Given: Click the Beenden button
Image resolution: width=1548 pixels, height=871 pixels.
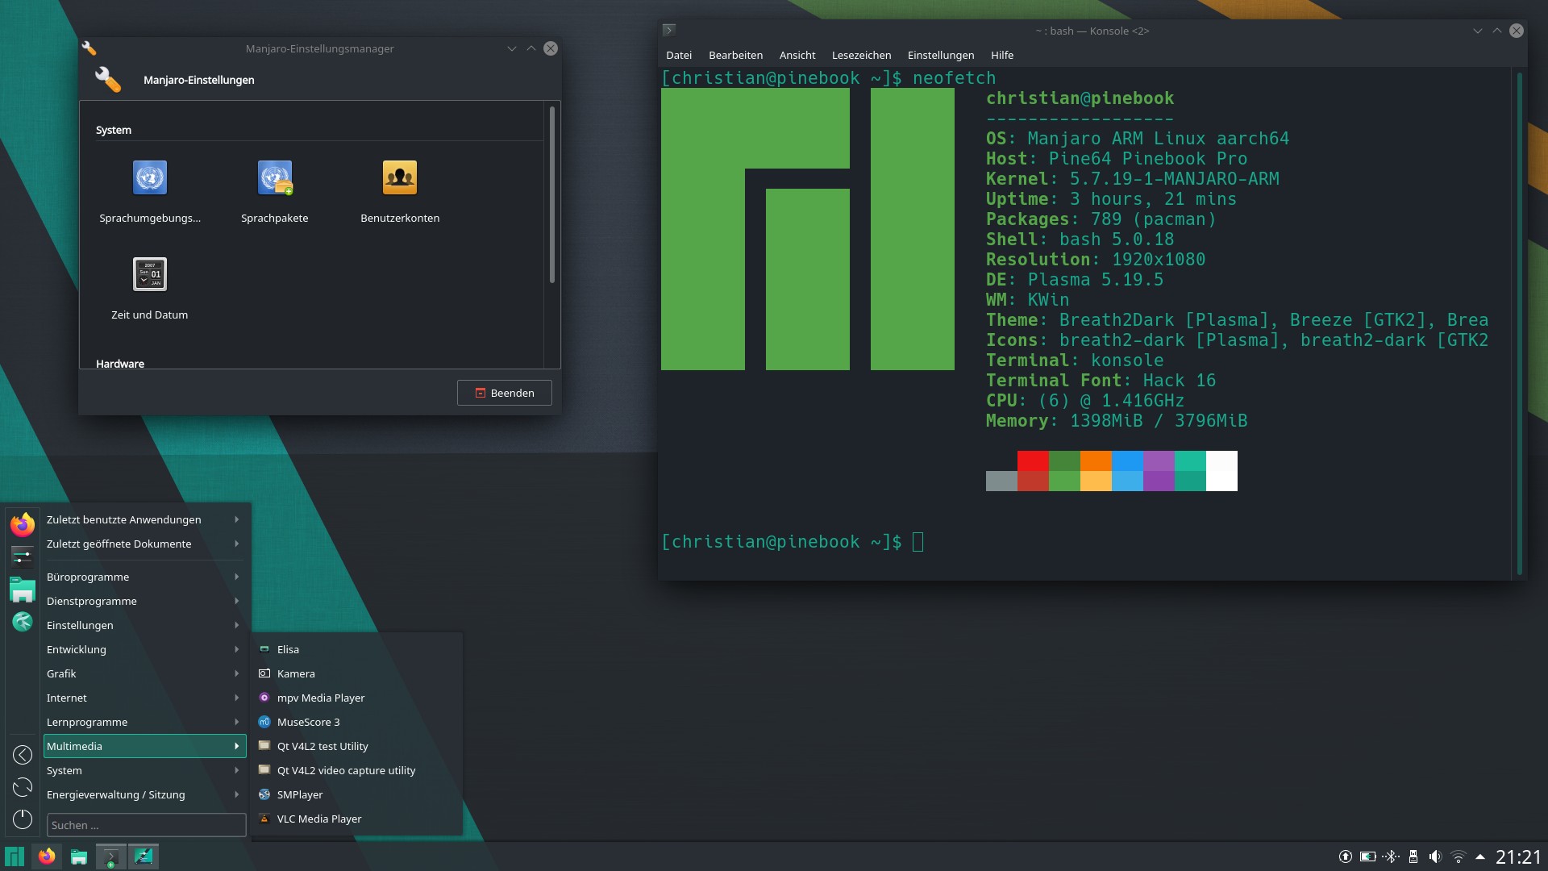Looking at the screenshot, I should tap(505, 393).
